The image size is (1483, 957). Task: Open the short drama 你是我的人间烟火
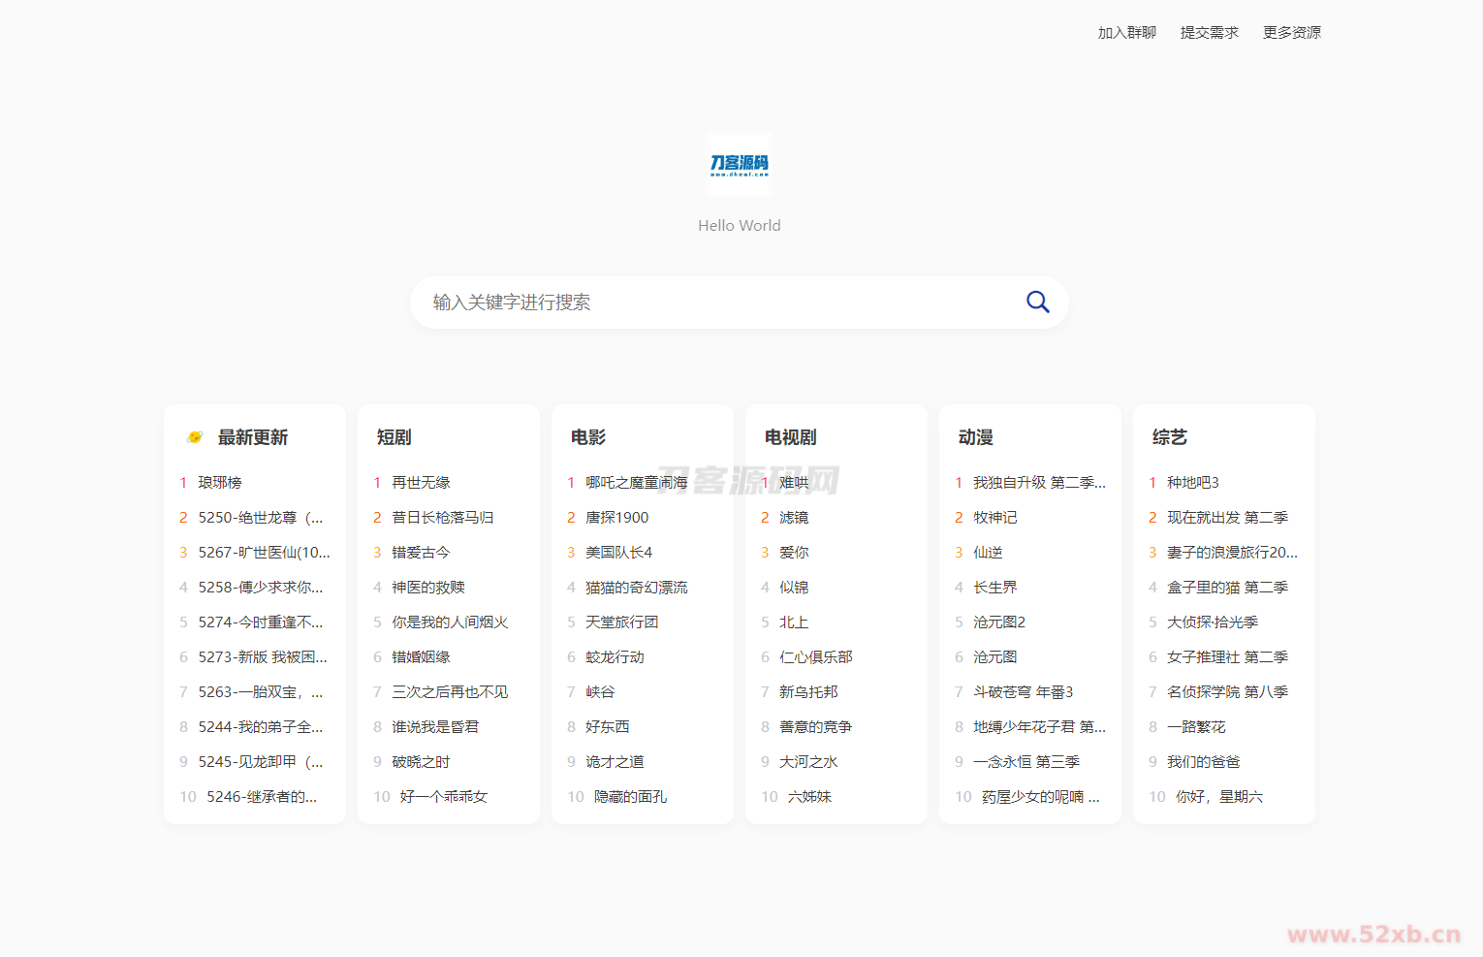tap(451, 622)
